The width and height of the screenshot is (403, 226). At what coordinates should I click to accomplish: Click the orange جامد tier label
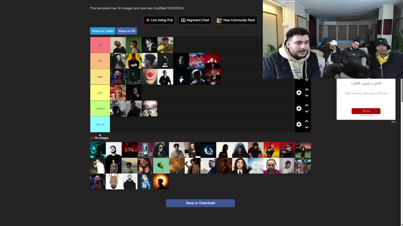pyautogui.click(x=100, y=61)
